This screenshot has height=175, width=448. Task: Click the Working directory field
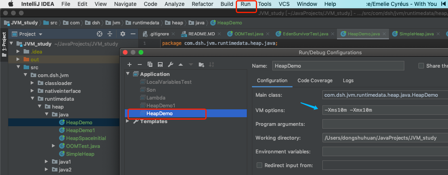(x=385, y=138)
